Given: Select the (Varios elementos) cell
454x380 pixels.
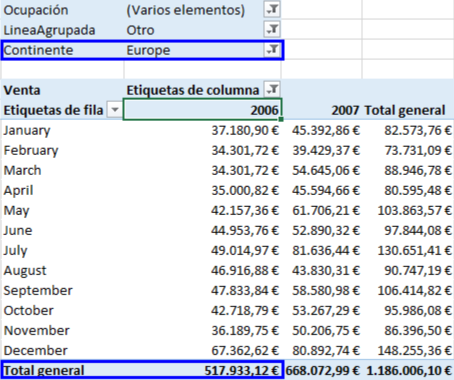Looking at the screenshot, I should click(x=185, y=11).
